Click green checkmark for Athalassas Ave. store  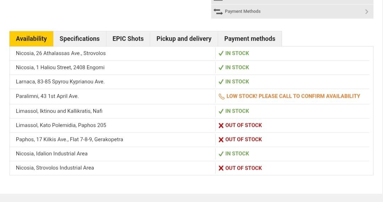click(x=221, y=53)
